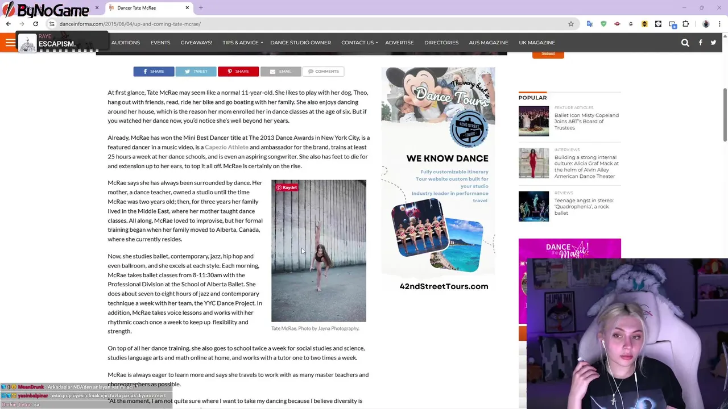Reload the page with refresh icon
The image size is (728, 409).
(35, 24)
